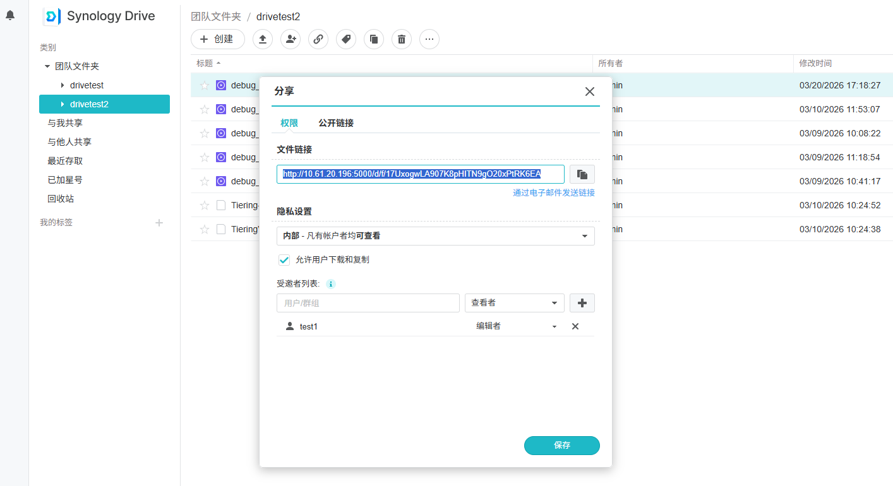
Task: Open 与我共享 in the sidebar
Action: 65,123
